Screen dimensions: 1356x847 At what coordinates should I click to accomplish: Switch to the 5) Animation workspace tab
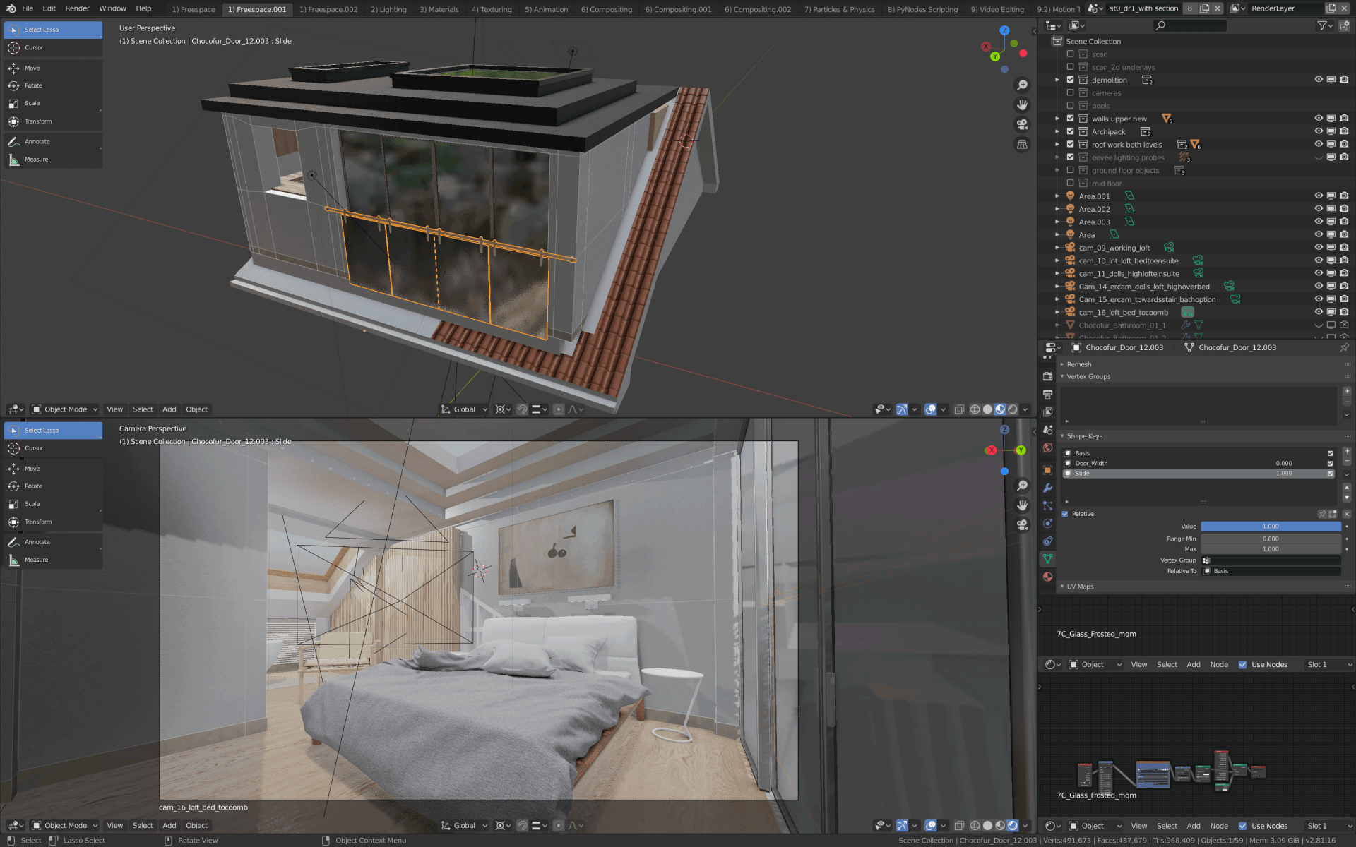pos(546,9)
